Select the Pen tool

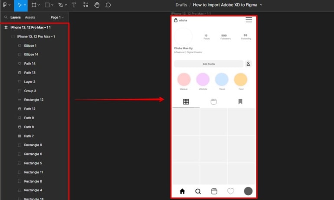[60, 5]
